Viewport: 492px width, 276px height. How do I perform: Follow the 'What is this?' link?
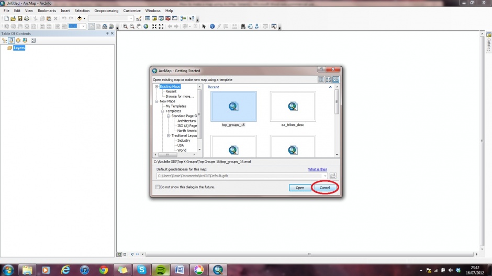pyautogui.click(x=317, y=169)
